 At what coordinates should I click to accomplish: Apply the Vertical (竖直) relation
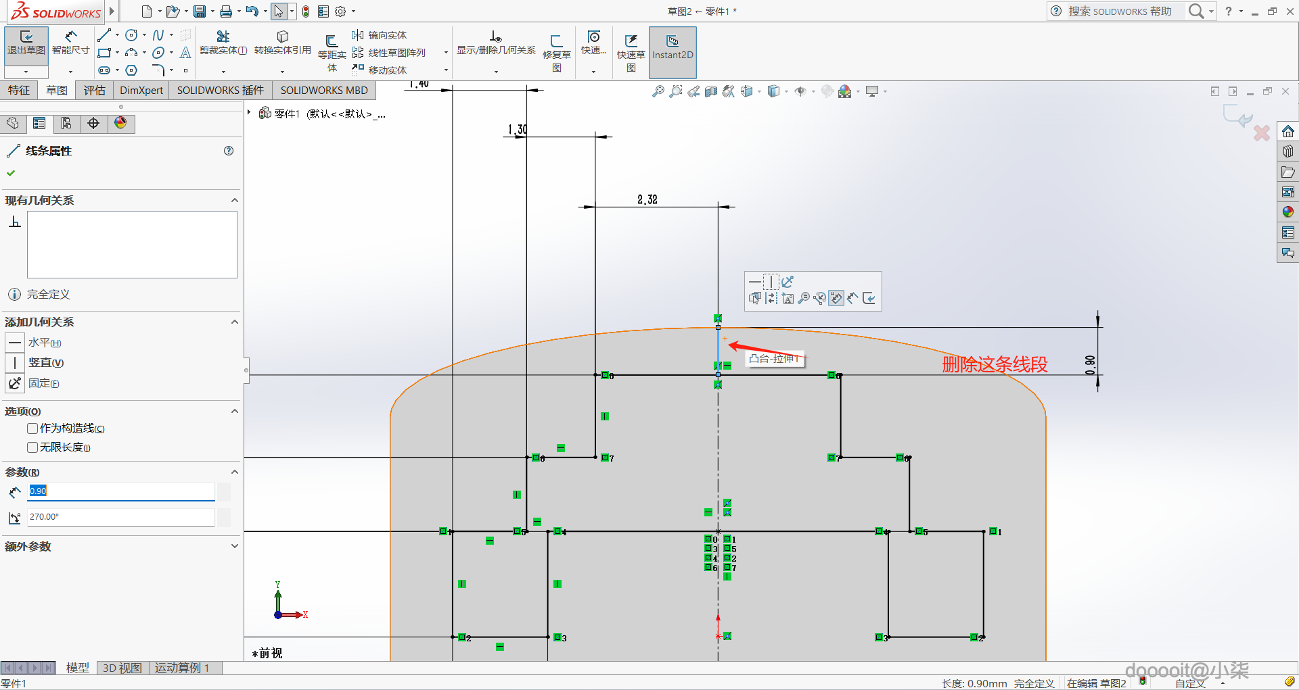click(x=15, y=363)
